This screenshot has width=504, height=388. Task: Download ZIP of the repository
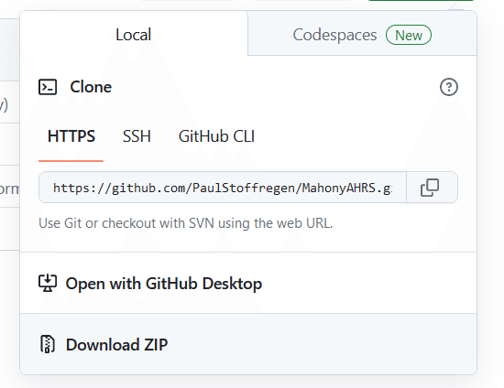coord(248,344)
